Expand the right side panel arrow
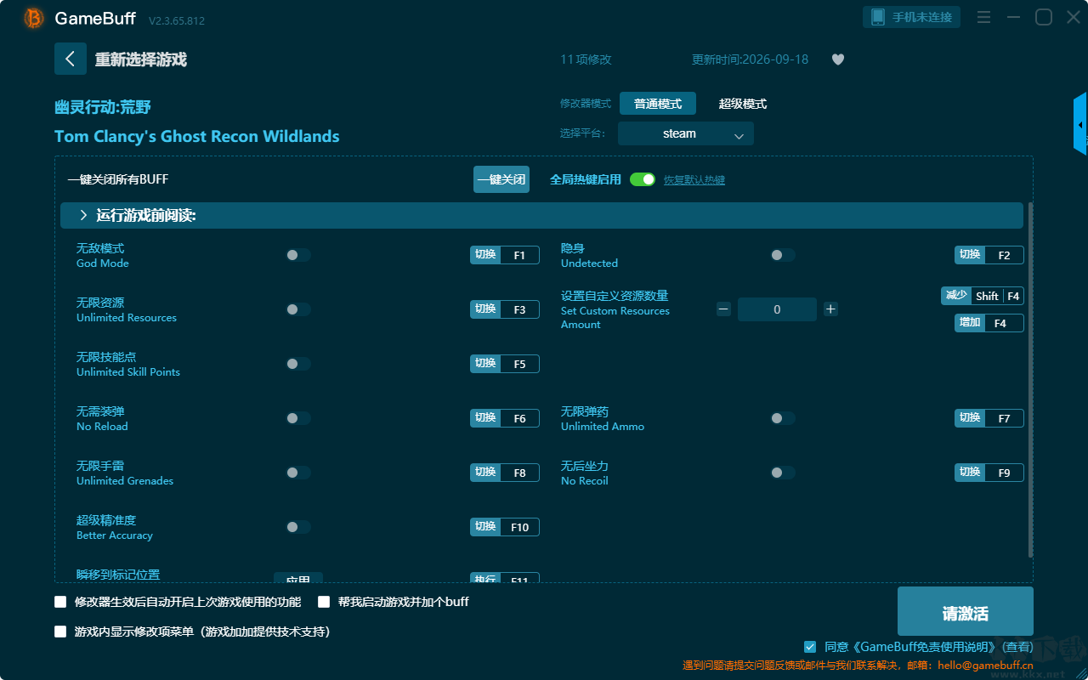This screenshot has height=680, width=1088. [x=1080, y=124]
